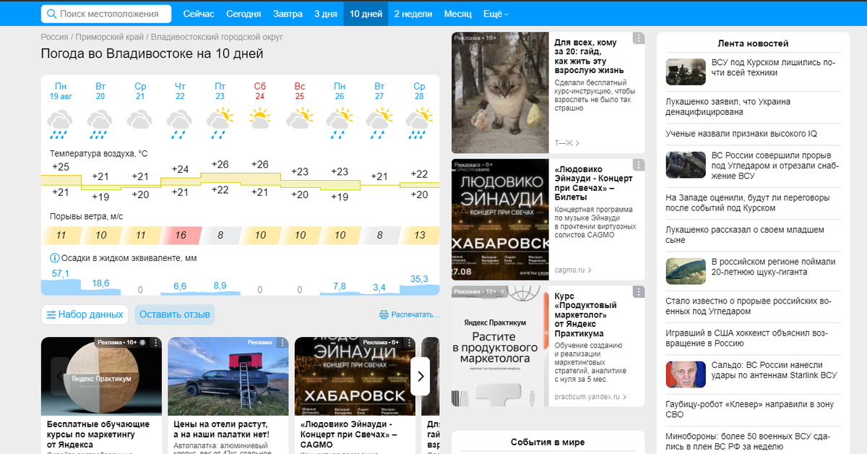The image size is (867, 454).
Task: Click precipitation value 57,1
Action: [61, 273]
